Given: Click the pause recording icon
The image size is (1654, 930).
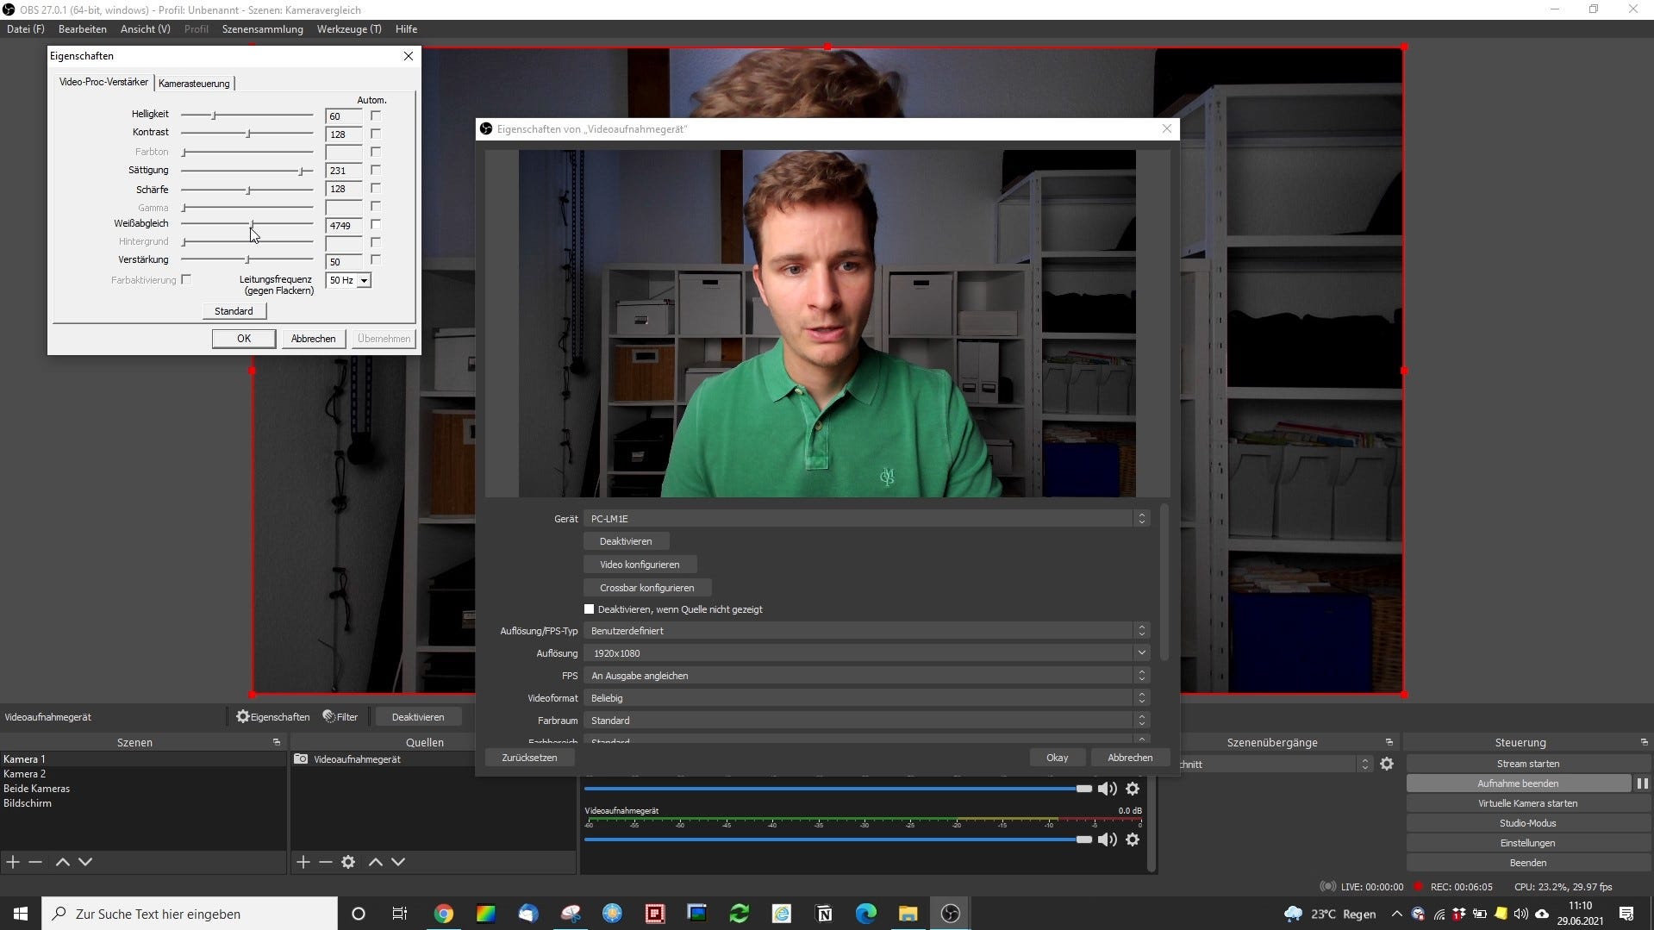Looking at the screenshot, I should tap(1642, 783).
